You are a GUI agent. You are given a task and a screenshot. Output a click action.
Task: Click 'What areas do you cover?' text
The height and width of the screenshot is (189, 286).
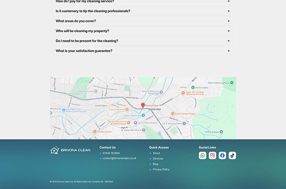tap(76, 21)
